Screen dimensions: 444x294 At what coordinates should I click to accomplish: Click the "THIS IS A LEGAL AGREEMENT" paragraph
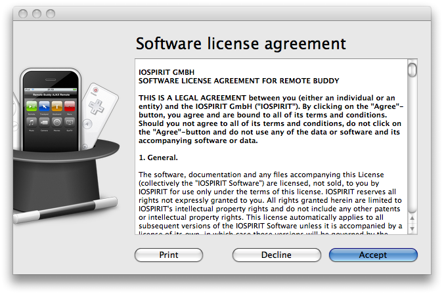point(271,119)
